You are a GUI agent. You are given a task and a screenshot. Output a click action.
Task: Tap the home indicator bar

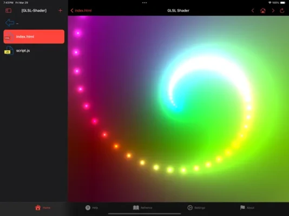coord(144,214)
